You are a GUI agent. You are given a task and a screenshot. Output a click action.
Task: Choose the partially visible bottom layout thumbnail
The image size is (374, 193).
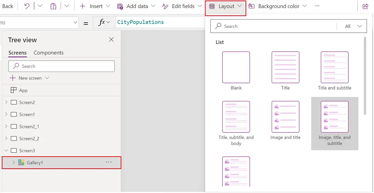(x=236, y=172)
